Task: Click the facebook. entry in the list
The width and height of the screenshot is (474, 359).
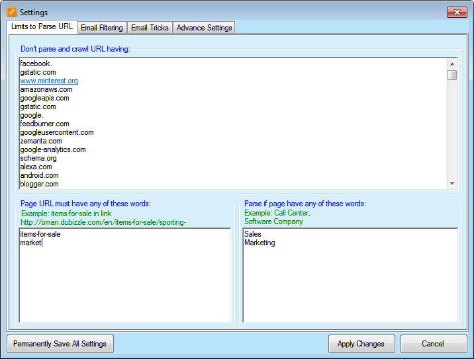Action: [36, 63]
